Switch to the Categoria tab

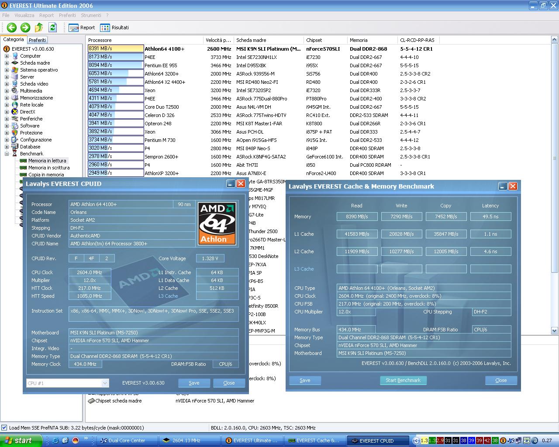14,40
